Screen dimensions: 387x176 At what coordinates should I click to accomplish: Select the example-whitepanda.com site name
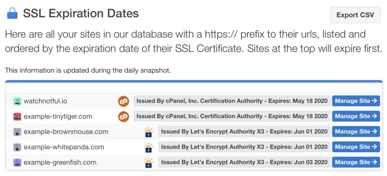63,147
